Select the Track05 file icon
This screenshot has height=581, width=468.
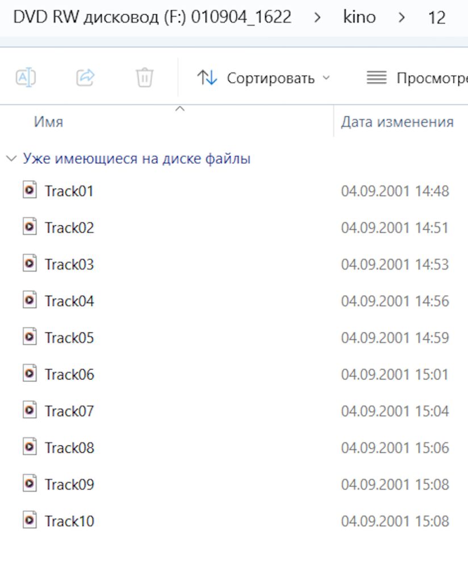30,337
